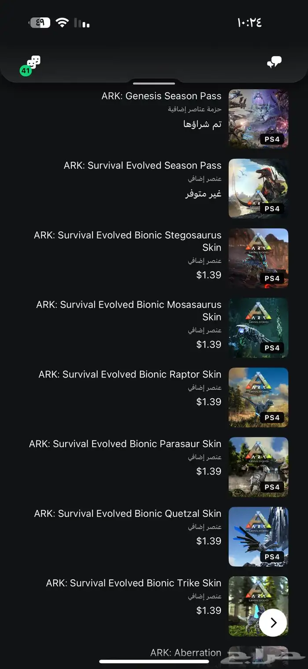Select Bionic Stegosaurus Skin cover image
The image size is (308, 669).
pos(259,258)
